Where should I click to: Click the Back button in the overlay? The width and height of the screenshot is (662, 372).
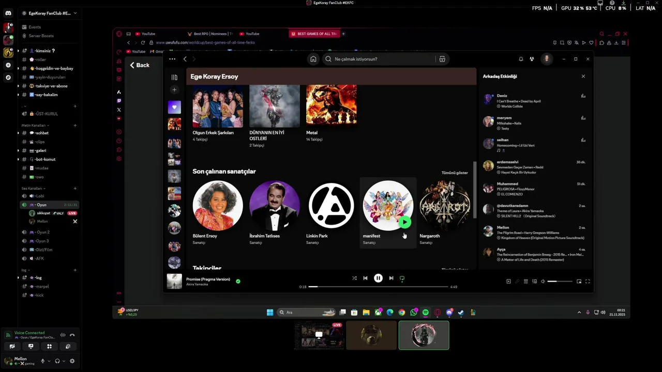140,65
